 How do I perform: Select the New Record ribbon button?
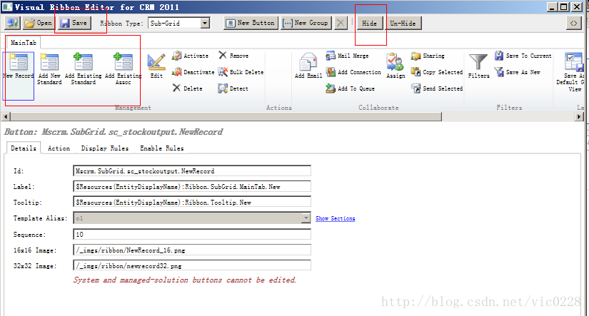point(19,76)
